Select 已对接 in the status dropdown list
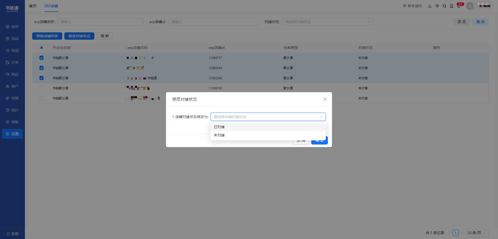The width and height of the screenshot is (498, 239). pyautogui.click(x=268, y=127)
